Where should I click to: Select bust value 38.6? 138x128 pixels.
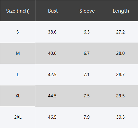pyautogui.click(x=52, y=32)
